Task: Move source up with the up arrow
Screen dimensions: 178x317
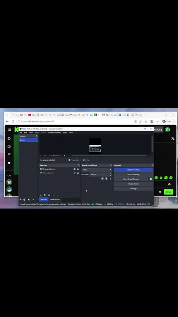Action: [x=54, y=195]
